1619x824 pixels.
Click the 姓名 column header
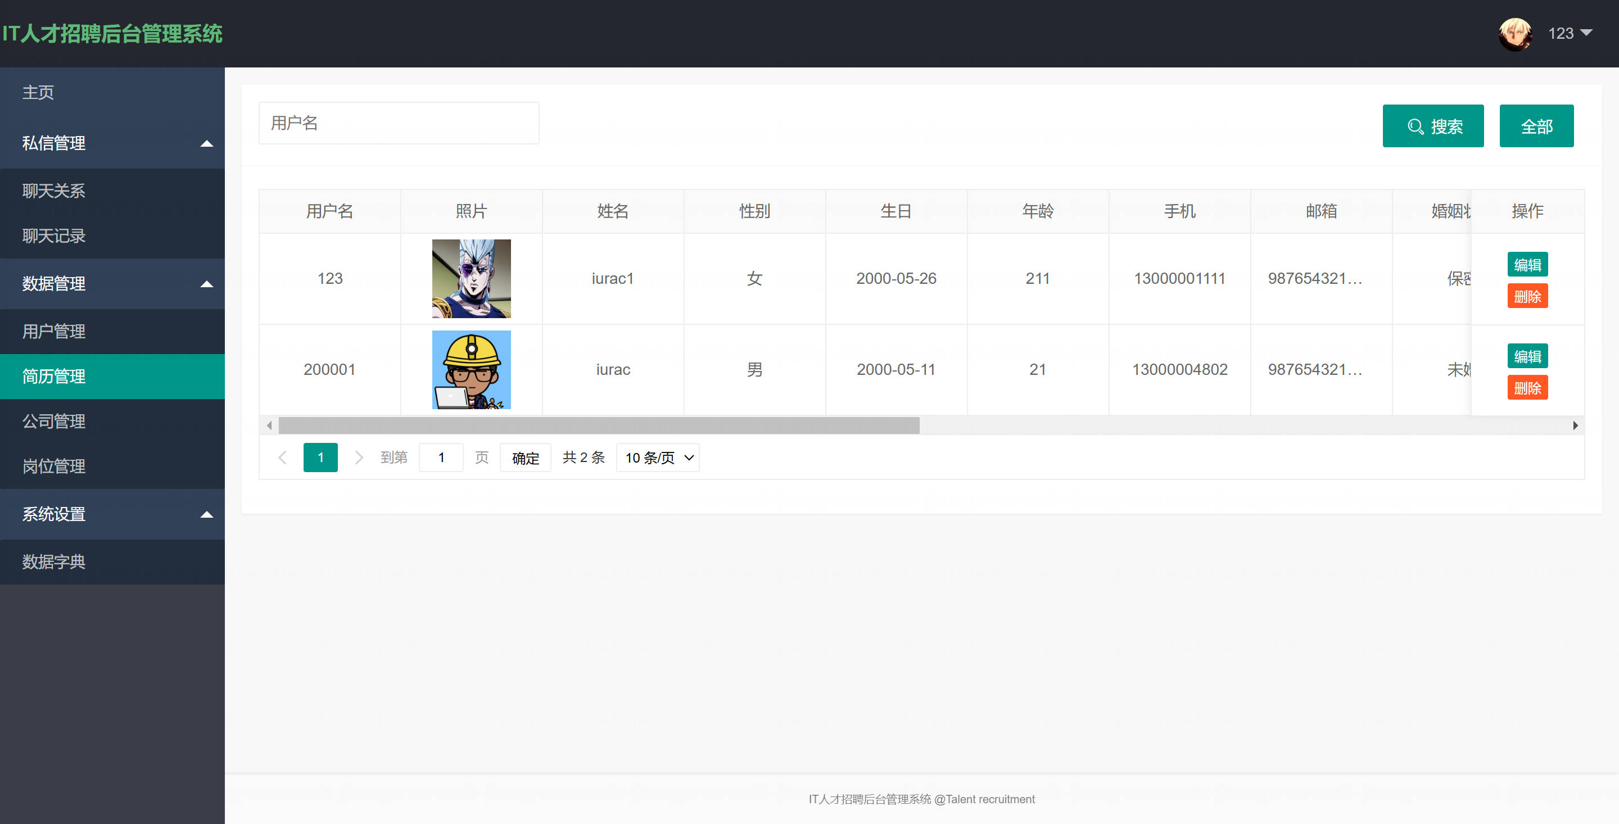(x=613, y=211)
